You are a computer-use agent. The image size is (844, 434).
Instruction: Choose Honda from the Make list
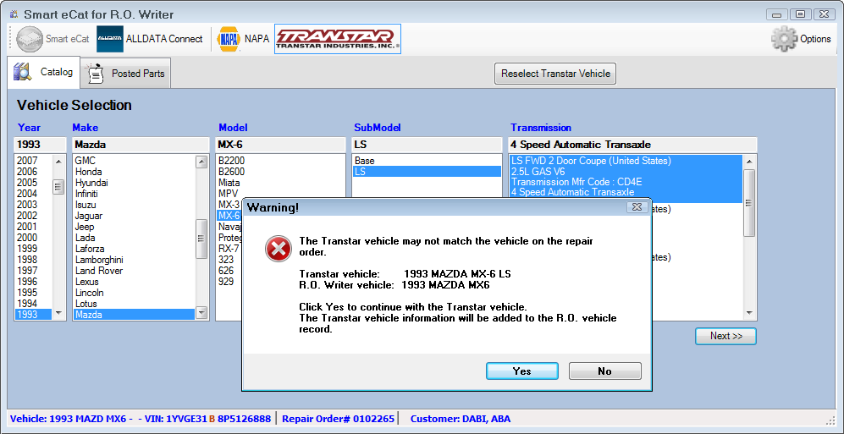[x=88, y=172]
